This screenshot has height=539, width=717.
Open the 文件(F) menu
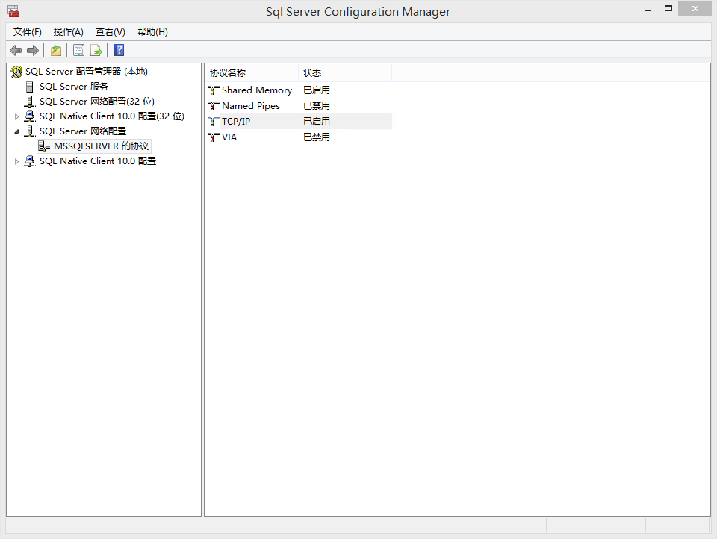pyautogui.click(x=28, y=31)
